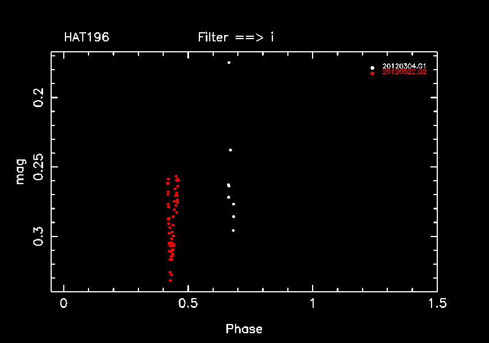Image resolution: width=489 pixels, height=343 pixels.
Task: Click the white data point near mag 0.24
Action: tap(230, 150)
